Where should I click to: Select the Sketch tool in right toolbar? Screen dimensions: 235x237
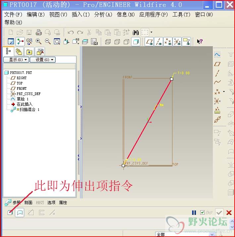[217, 54]
